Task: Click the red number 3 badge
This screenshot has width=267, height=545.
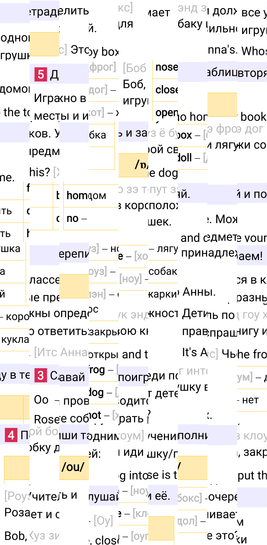Action: [x=41, y=375]
